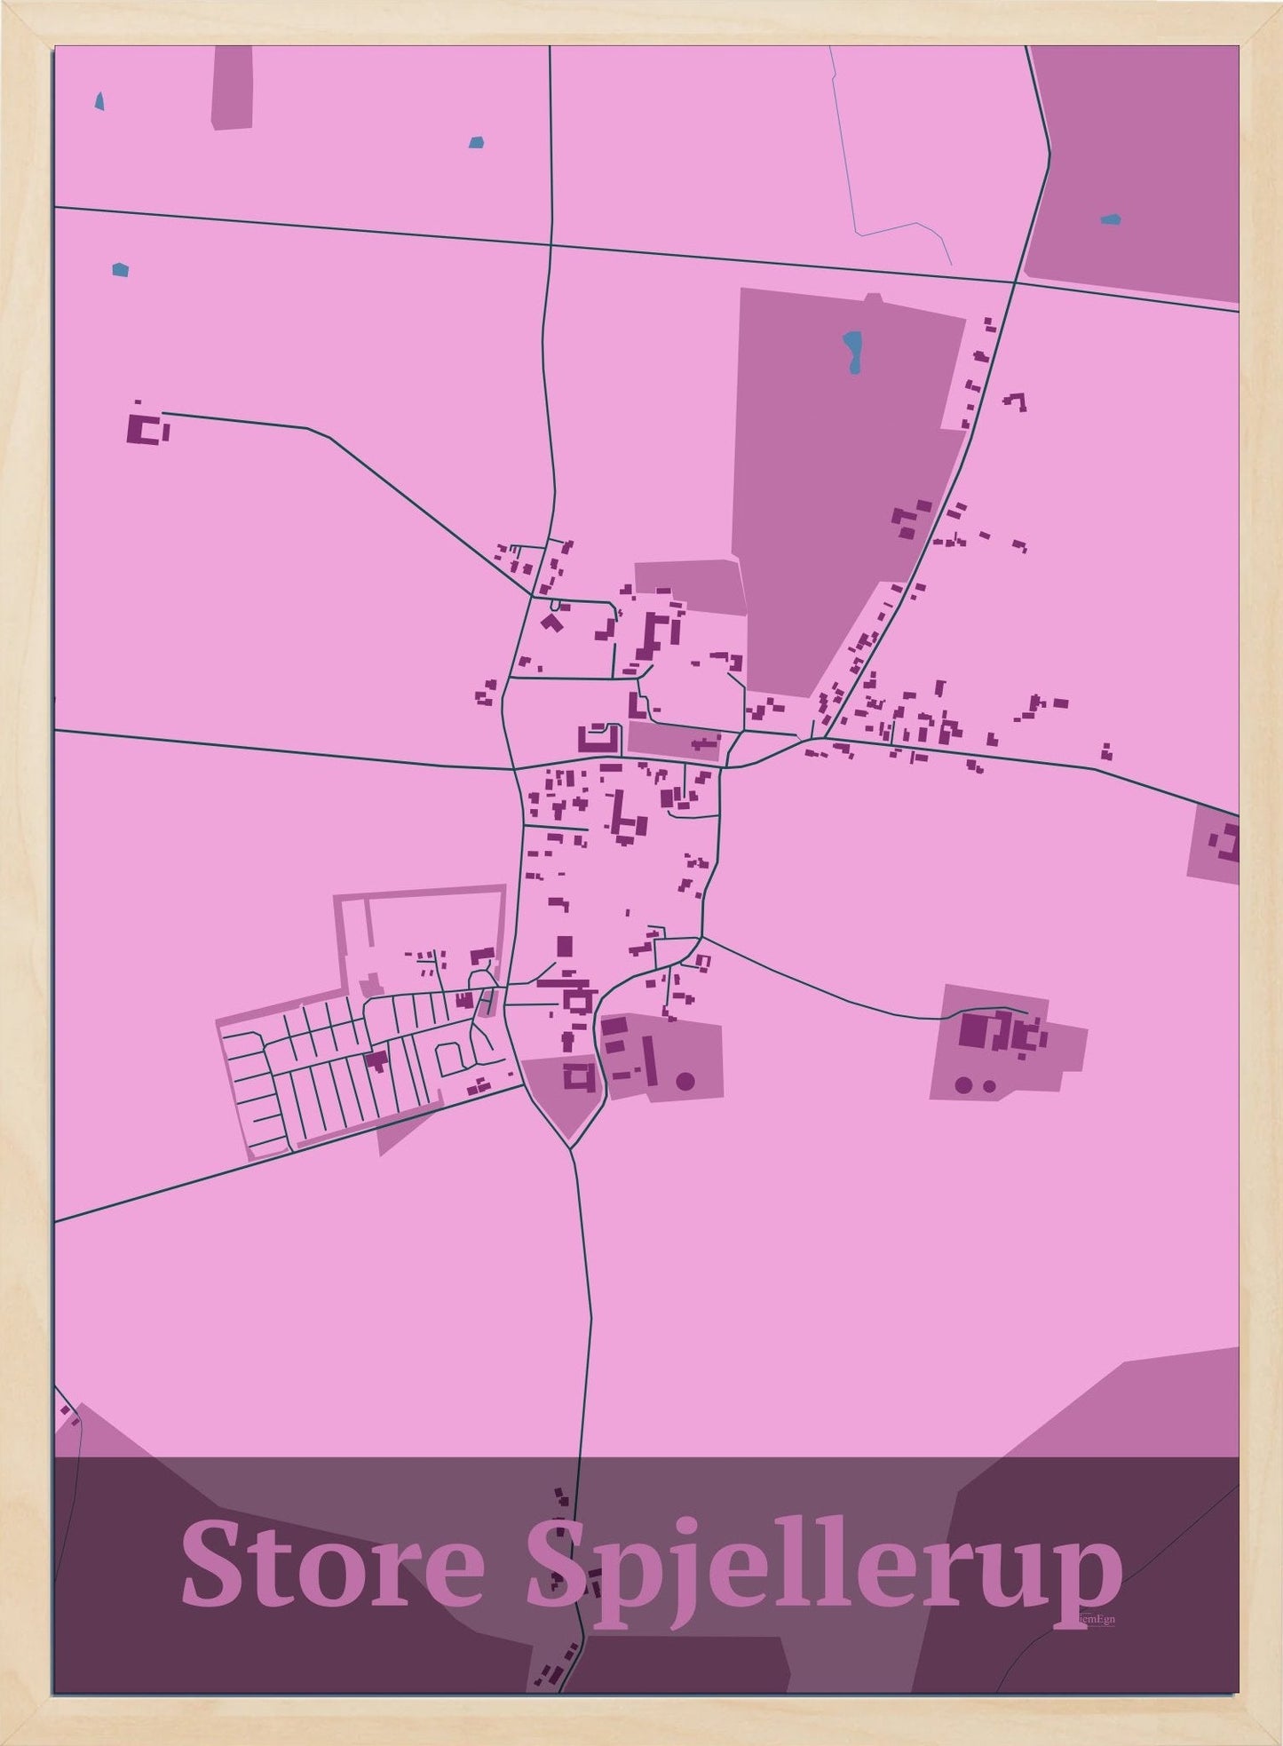Click the single round silo south of the village

tap(685, 1081)
